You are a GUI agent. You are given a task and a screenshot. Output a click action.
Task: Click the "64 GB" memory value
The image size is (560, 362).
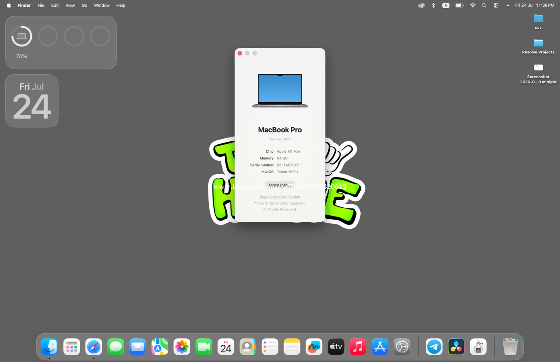282,158
